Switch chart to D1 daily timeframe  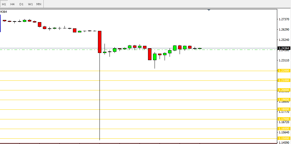pos(21,4)
